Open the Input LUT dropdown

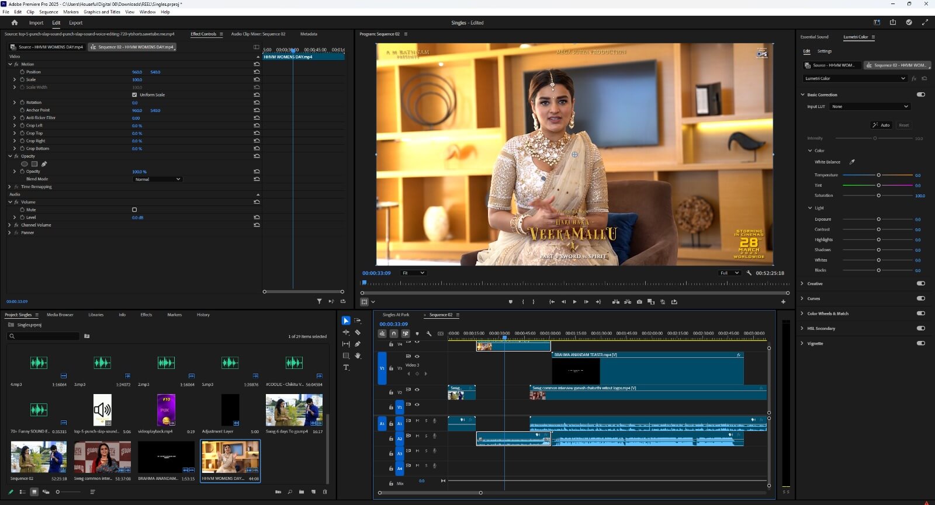(x=870, y=107)
